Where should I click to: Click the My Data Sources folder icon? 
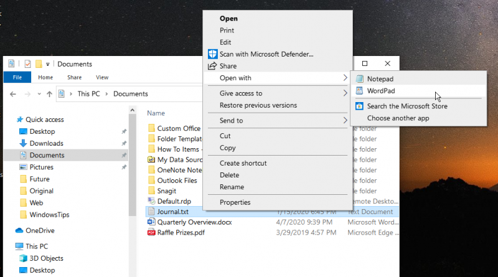coord(151,159)
